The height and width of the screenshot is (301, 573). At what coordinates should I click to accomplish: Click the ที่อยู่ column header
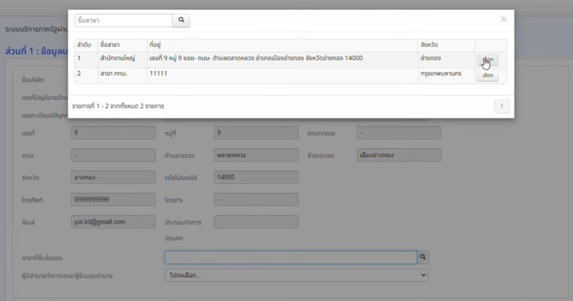tap(155, 45)
